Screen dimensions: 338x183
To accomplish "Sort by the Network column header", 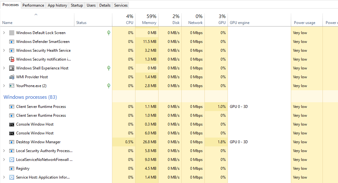I will pos(193,20).
